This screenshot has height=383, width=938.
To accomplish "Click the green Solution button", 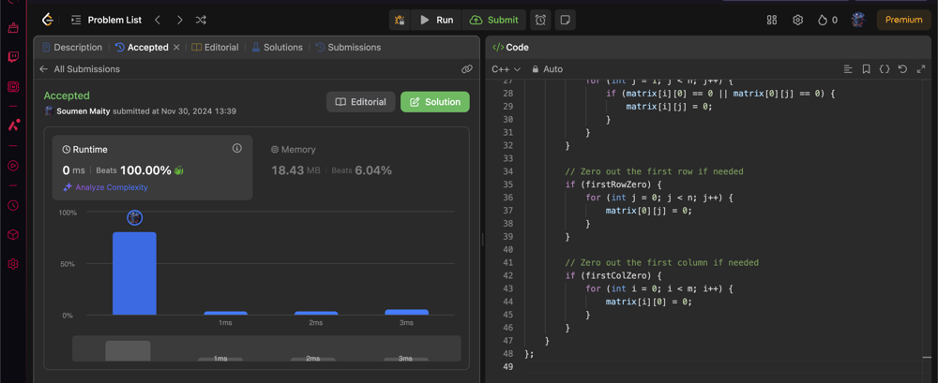I will click(435, 102).
